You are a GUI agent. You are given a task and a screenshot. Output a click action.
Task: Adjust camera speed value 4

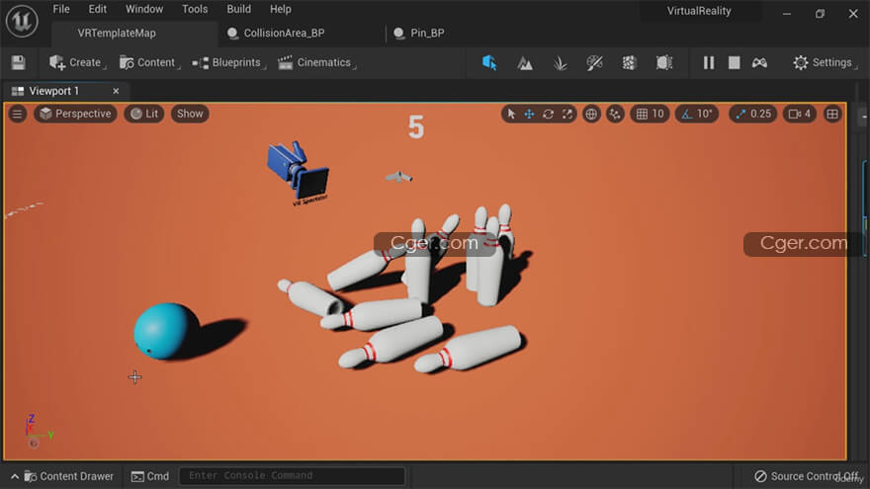800,114
